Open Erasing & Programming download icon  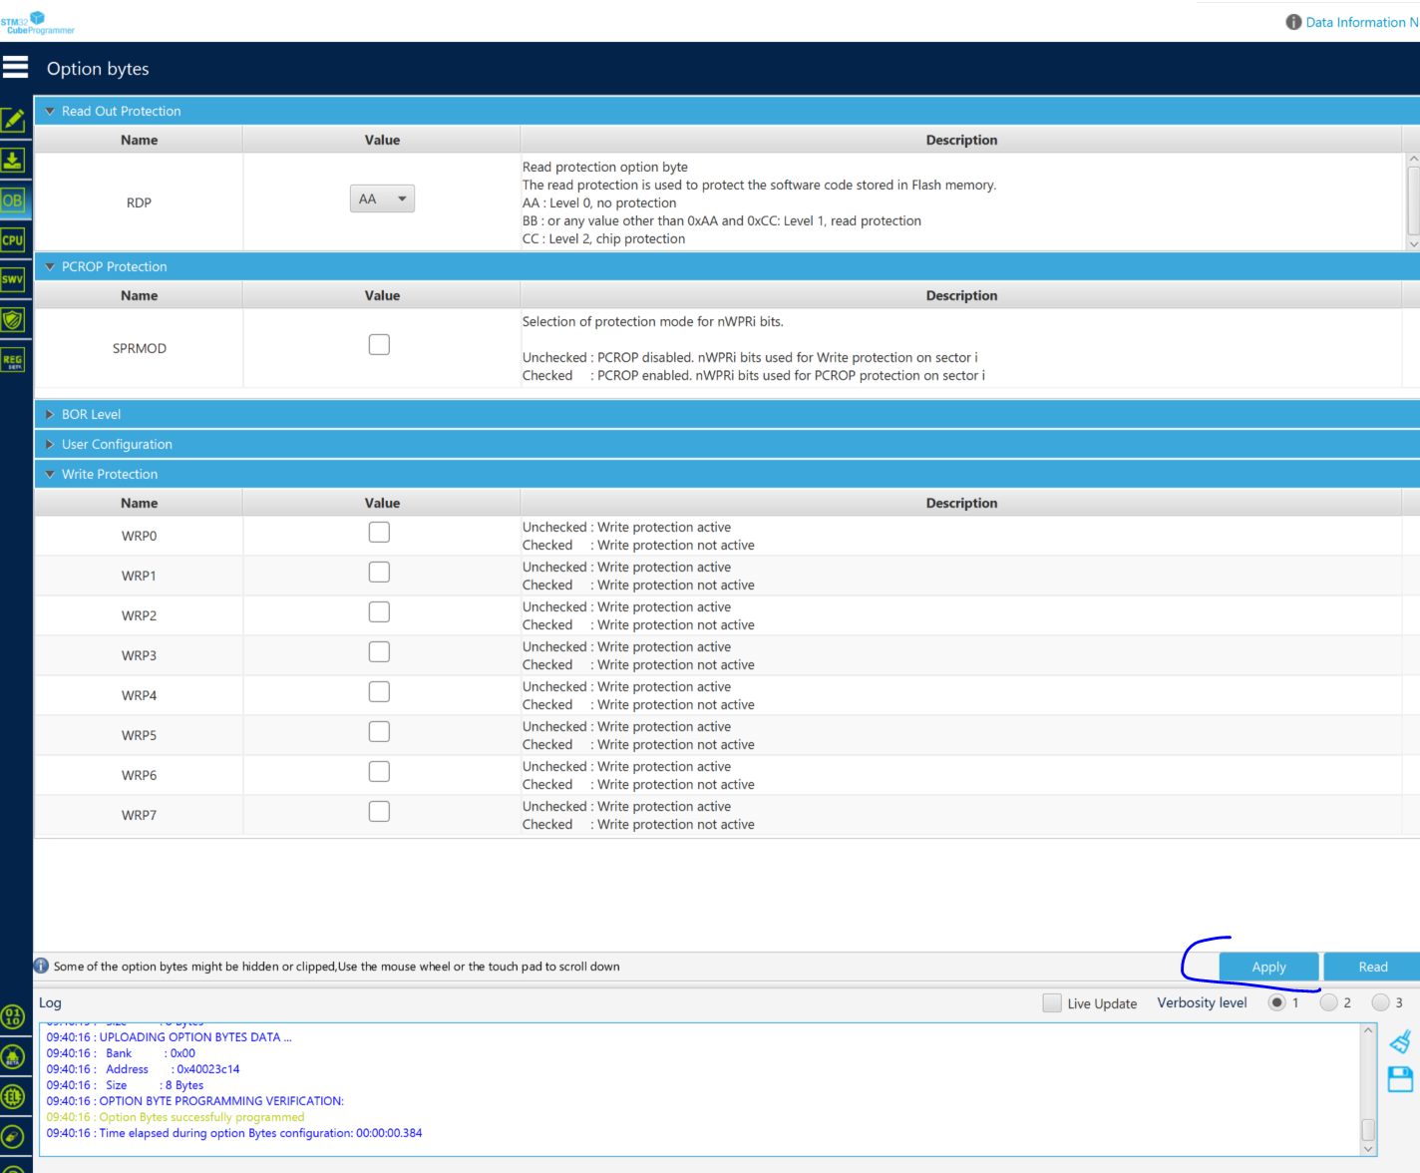pos(13,160)
